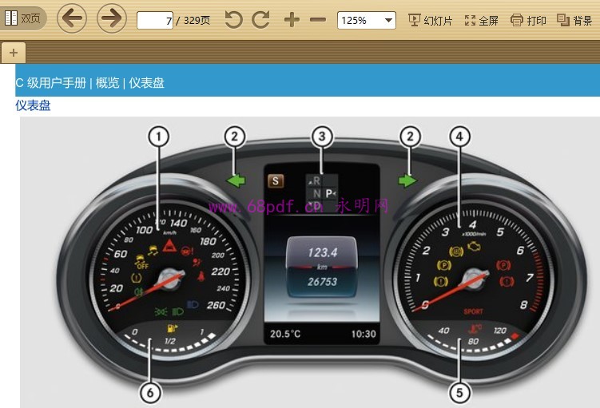Zoom out with the minus icon
This screenshot has width=600, height=408.
coord(317,20)
